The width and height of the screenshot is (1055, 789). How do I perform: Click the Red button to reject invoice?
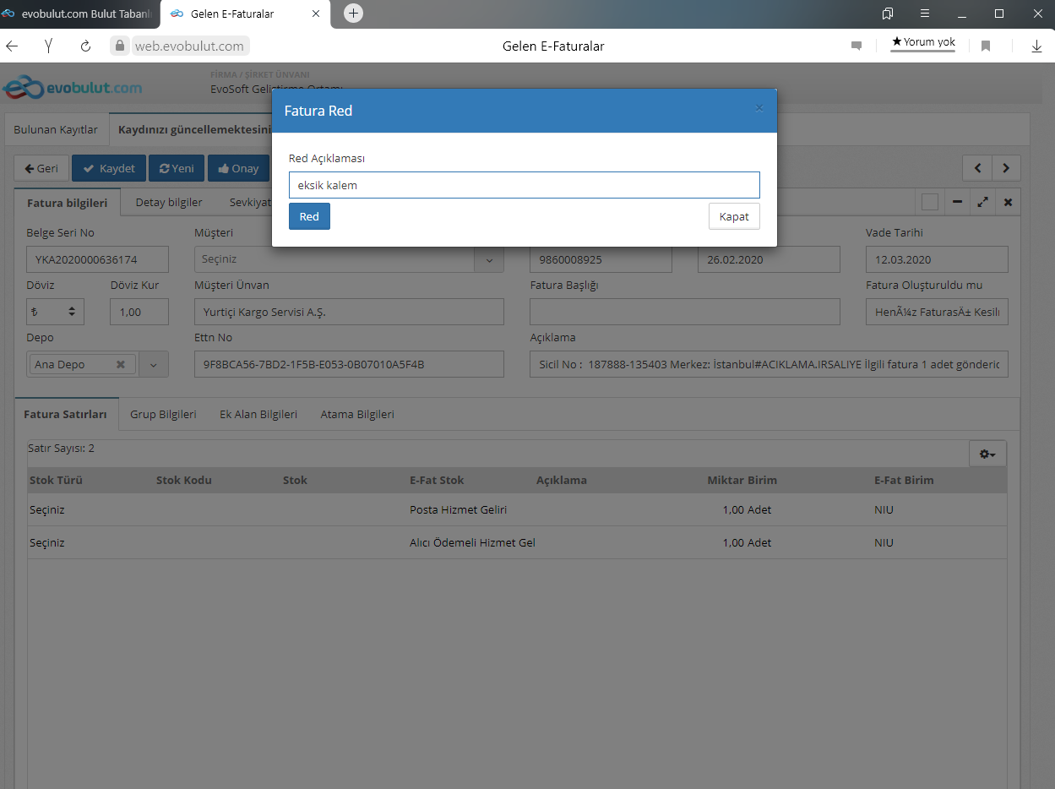(309, 216)
